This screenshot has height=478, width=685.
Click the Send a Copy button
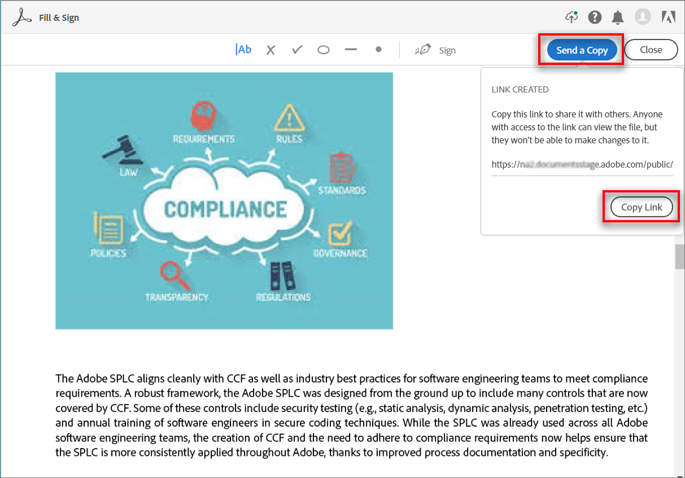(582, 50)
